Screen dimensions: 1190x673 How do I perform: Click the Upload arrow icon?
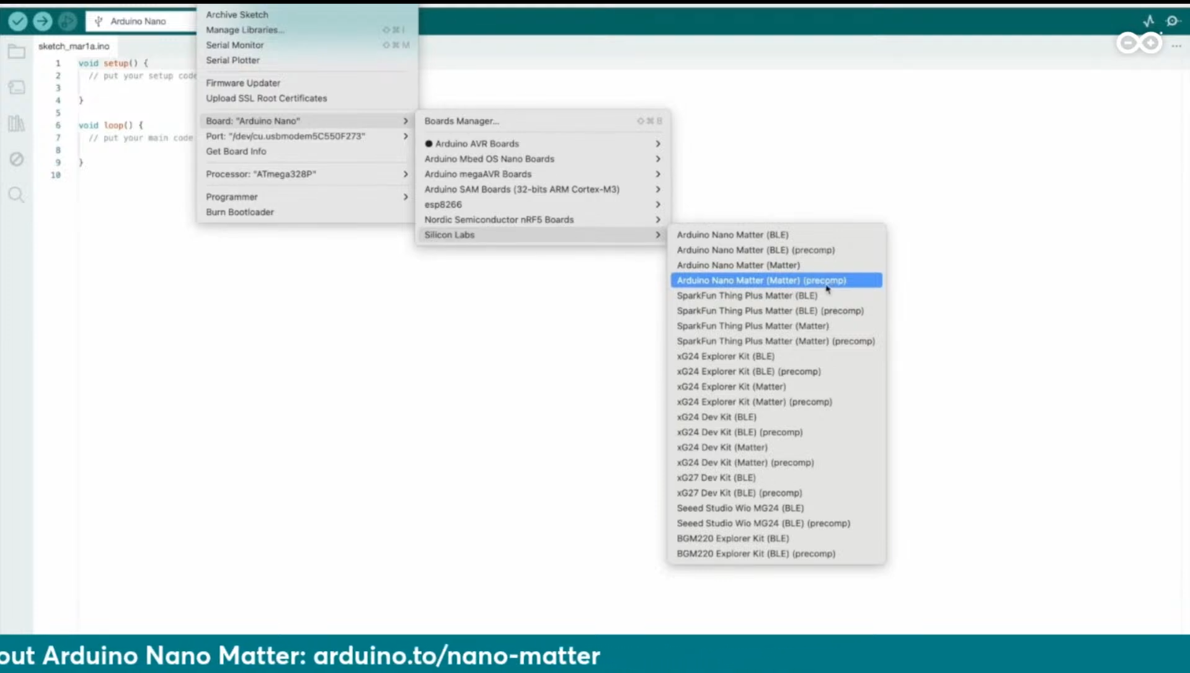click(42, 21)
